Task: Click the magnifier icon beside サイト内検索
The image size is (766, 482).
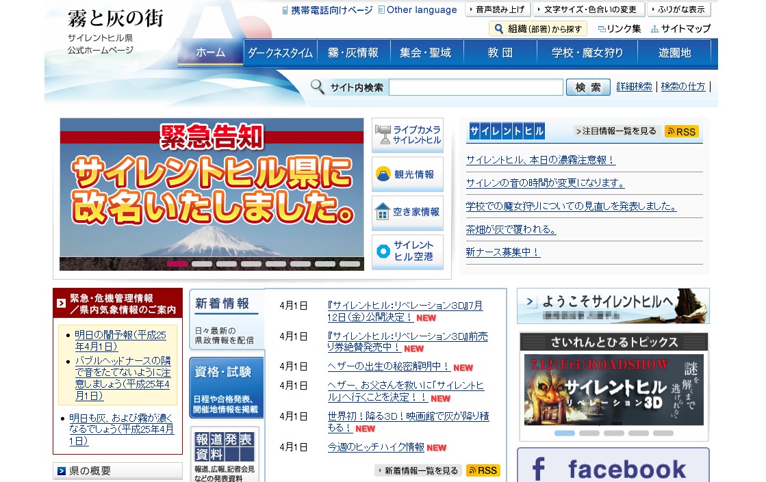Action: (x=318, y=87)
